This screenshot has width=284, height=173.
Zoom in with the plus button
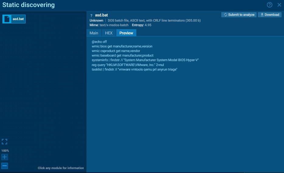(x=5, y=157)
